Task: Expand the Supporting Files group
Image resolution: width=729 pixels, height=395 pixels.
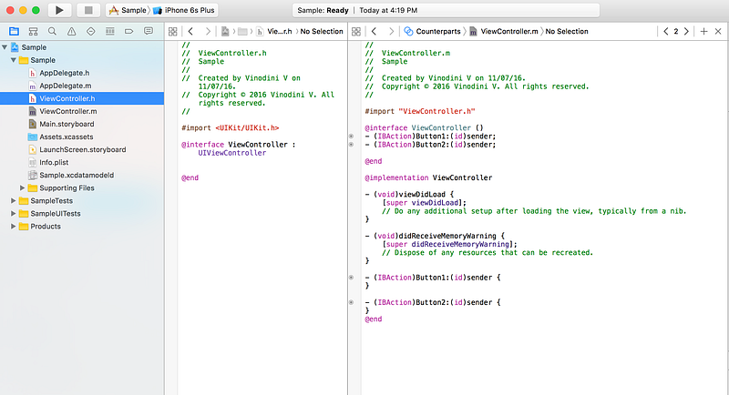Action: coord(22,188)
